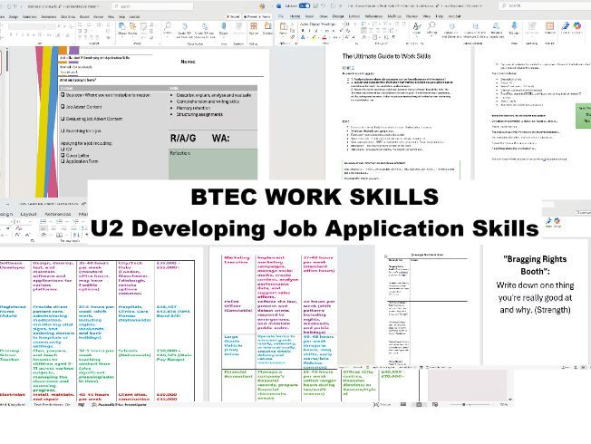Tick Cover Letter checkbox on slide
Viewport: 591px width, 444px height.
point(63,155)
